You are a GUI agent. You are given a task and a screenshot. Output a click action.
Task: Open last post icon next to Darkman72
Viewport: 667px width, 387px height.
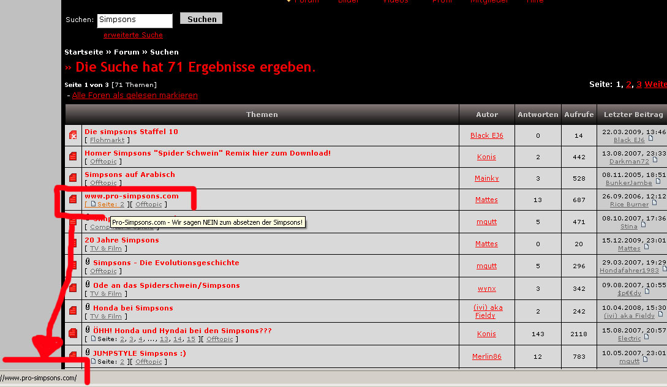click(x=655, y=160)
